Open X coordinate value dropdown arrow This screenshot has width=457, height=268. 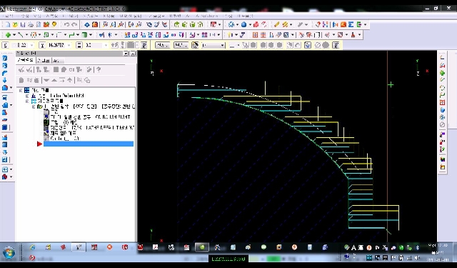tap(69, 45)
